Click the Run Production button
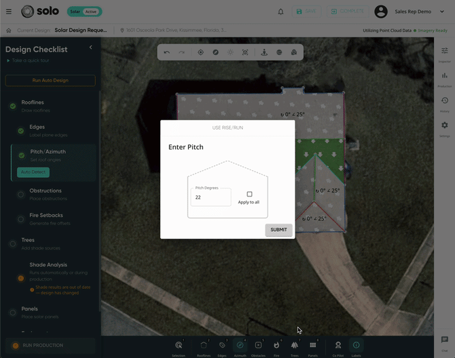The height and width of the screenshot is (358, 455). pos(50,346)
